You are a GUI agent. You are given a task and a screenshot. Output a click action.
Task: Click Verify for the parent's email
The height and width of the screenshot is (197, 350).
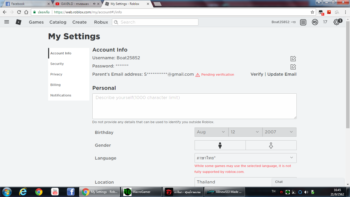tap(257, 74)
